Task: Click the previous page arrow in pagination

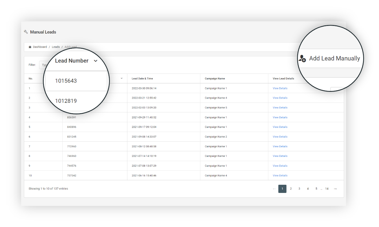Action: pyautogui.click(x=274, y=189)
